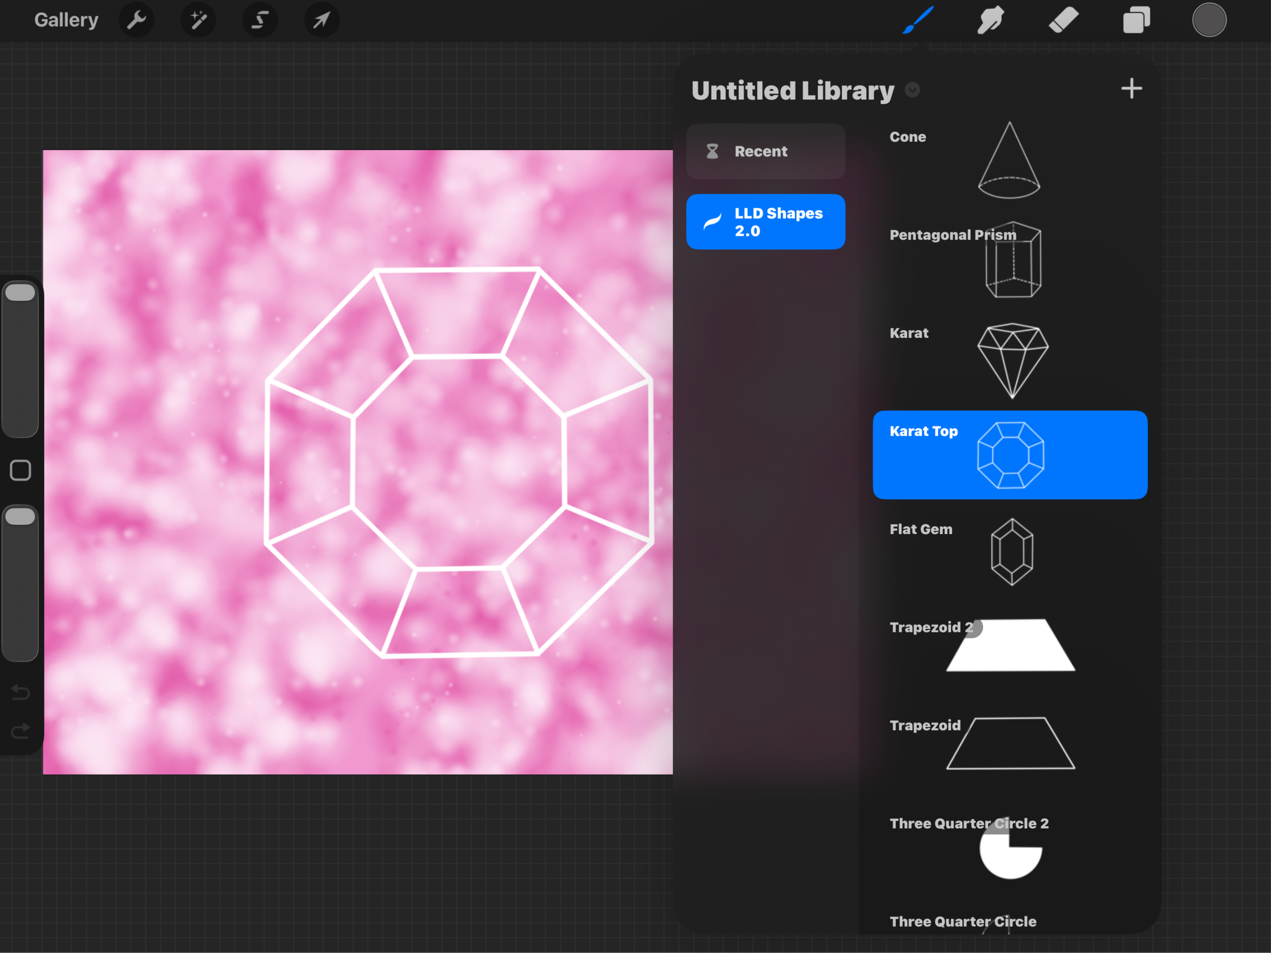
Task: Adjust the brush size slider handle
Action: [x=20, y=292]
